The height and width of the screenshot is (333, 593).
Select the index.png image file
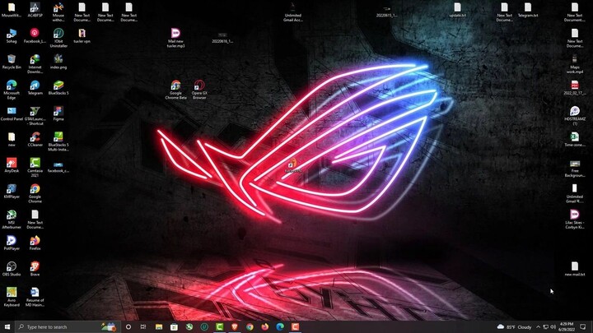tap(58, 62)
